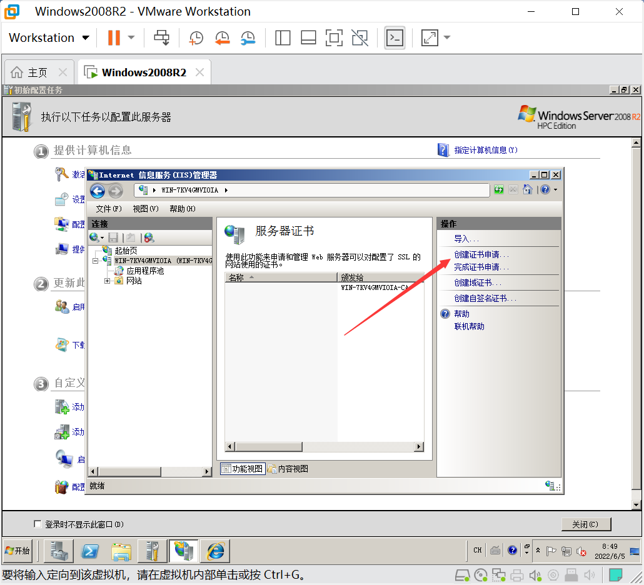Image resolution: width=644 pixels, height=585 pixels.
Task: Open 指定计算机信息 help link
Action: click(x=485, y=150)
